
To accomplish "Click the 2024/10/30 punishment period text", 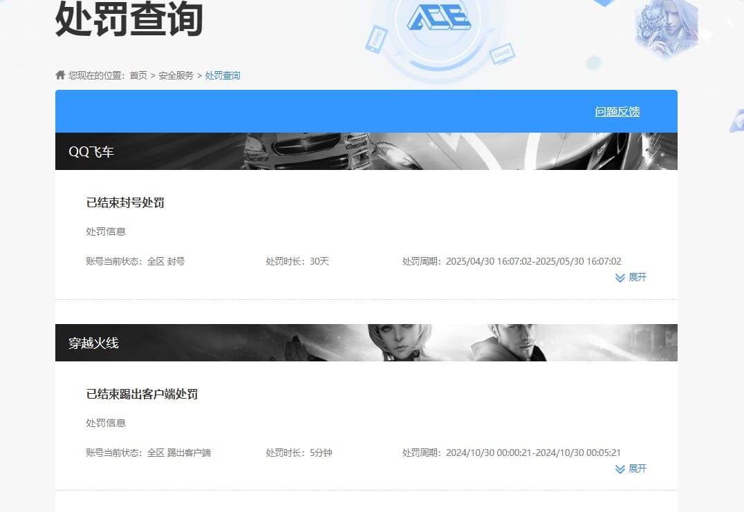I will [512, 453].
